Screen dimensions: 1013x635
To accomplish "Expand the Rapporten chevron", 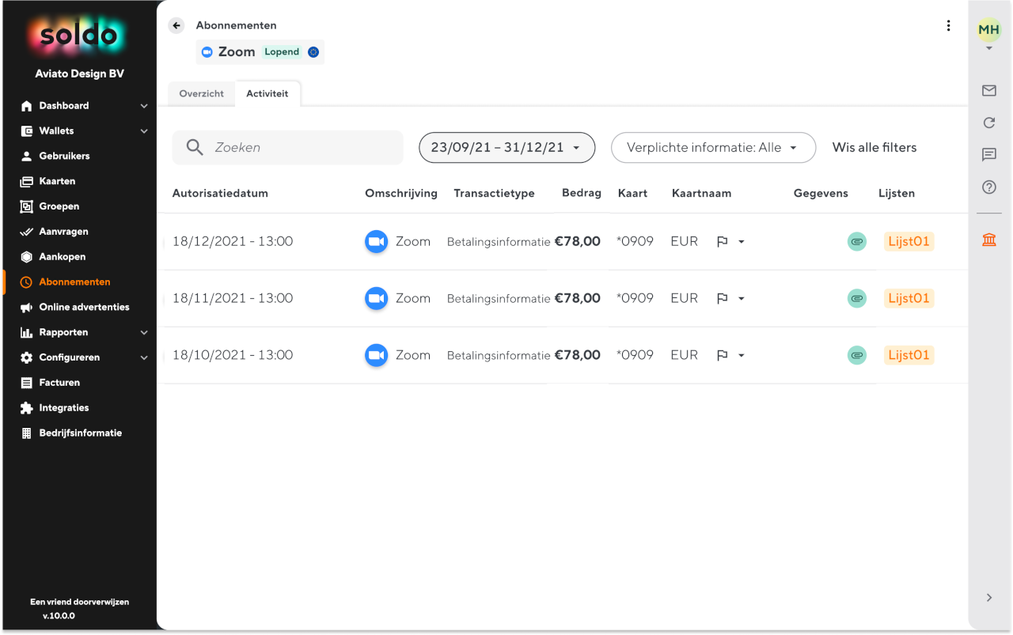I will pos(144,333).
